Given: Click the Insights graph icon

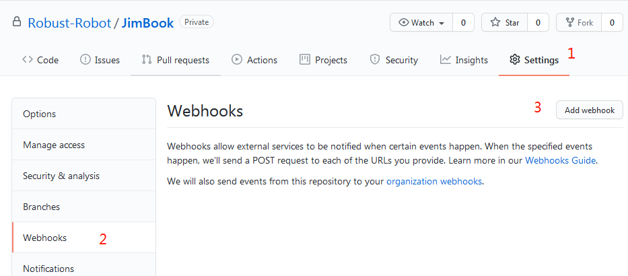Looking at the screenshot, I should point(446,60).
